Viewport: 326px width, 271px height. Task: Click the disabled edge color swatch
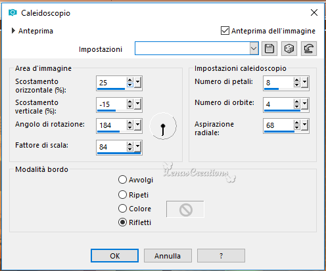click(x=185, y=209)
